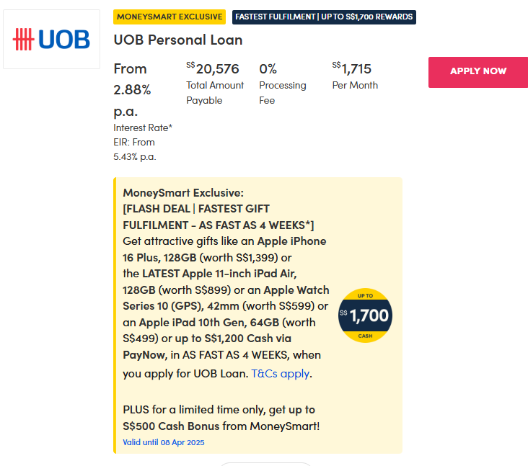Click the Interest Rate* label

coord(143,127)
